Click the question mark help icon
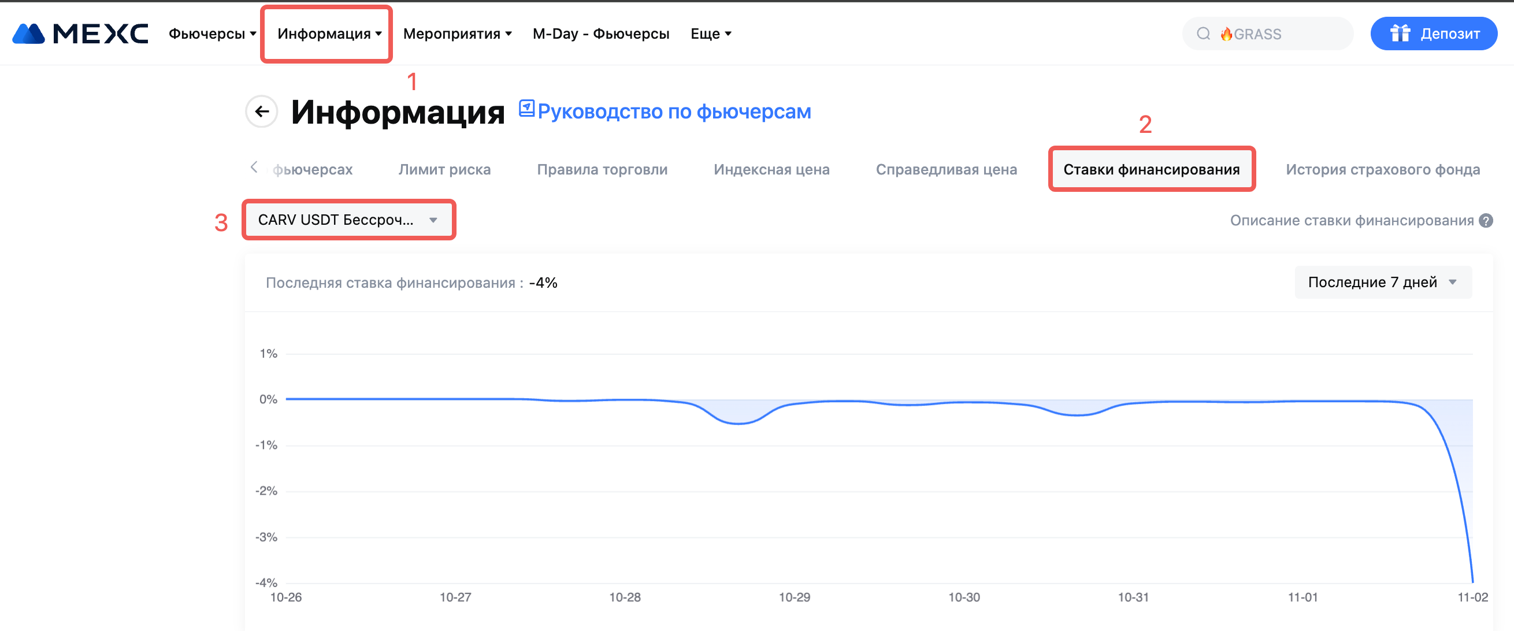Screen dimensions: 1514x631 point(1486,220)
